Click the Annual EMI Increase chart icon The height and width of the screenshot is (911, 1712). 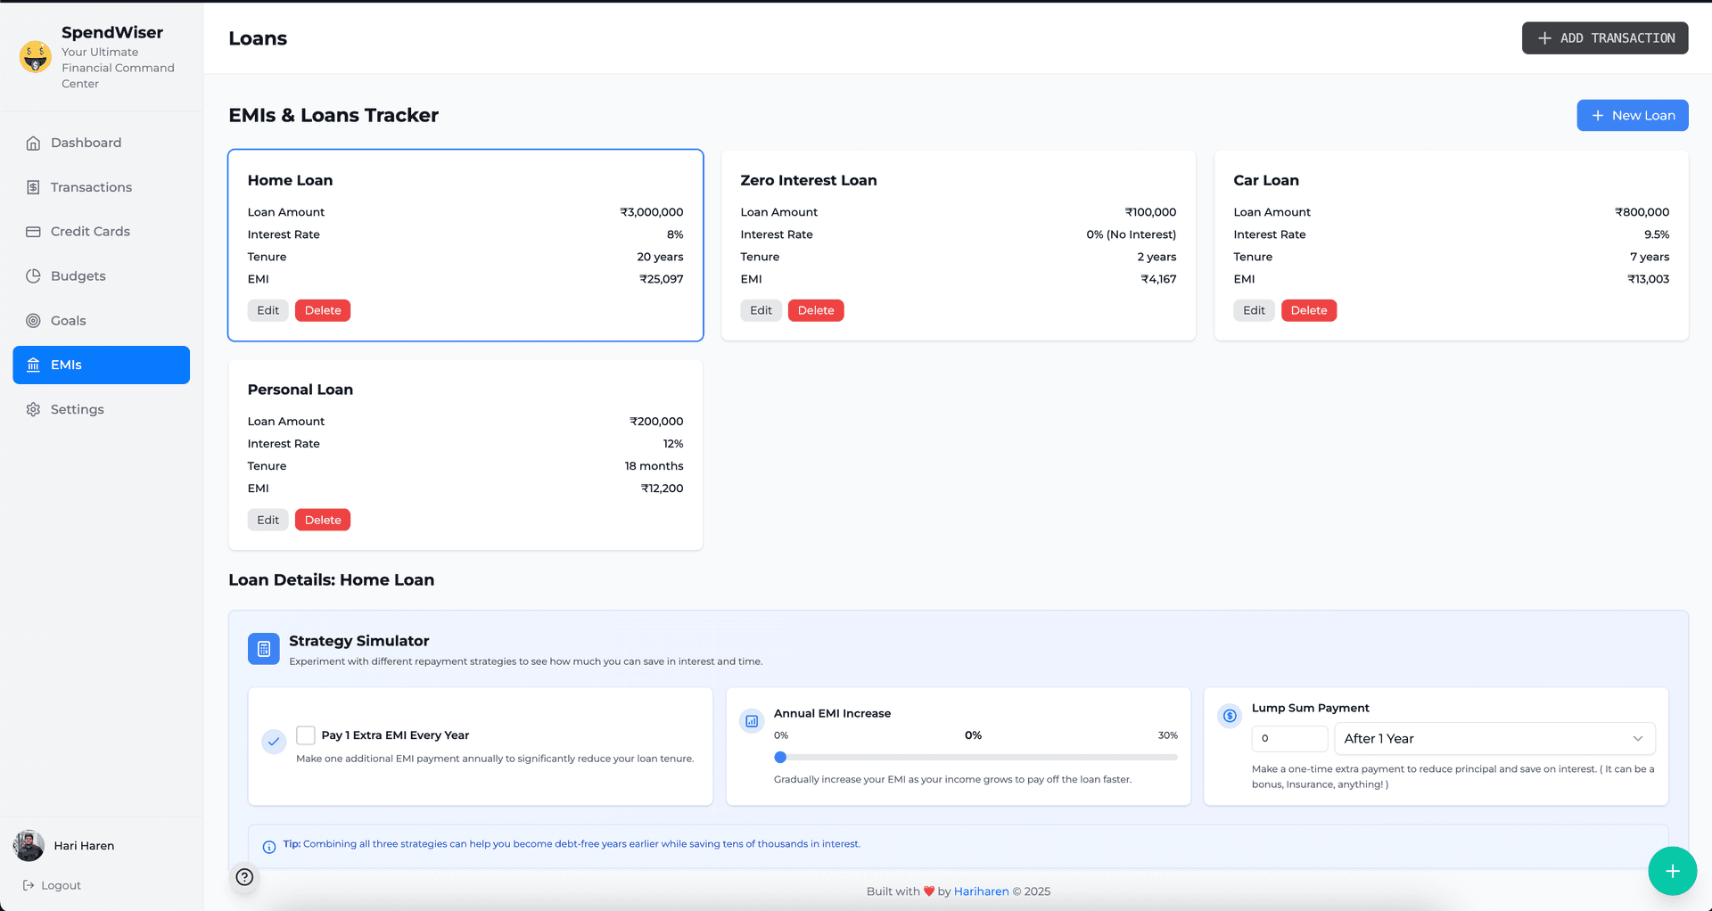[752, 721]
